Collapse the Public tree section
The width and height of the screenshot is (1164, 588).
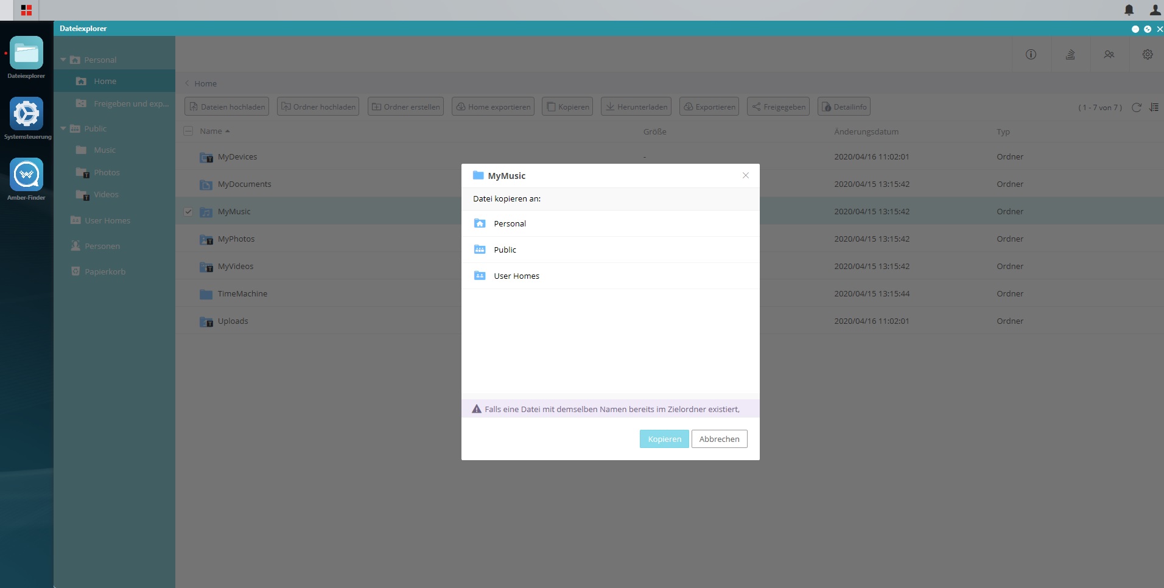tap(63, 128)
